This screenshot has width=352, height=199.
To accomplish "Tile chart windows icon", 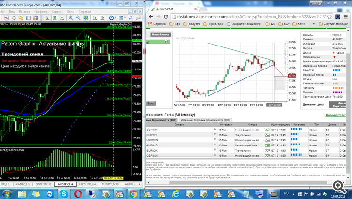I will pos(85,18).
